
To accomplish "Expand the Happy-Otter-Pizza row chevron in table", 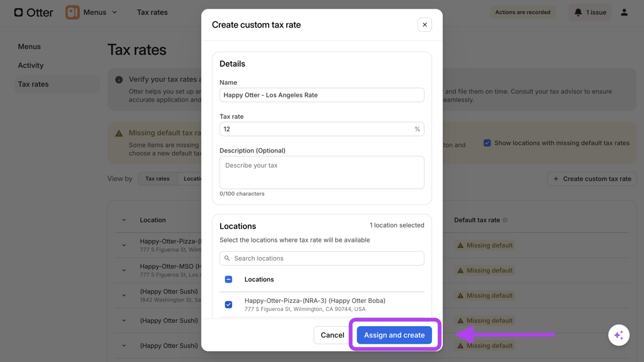I will 124,246.
